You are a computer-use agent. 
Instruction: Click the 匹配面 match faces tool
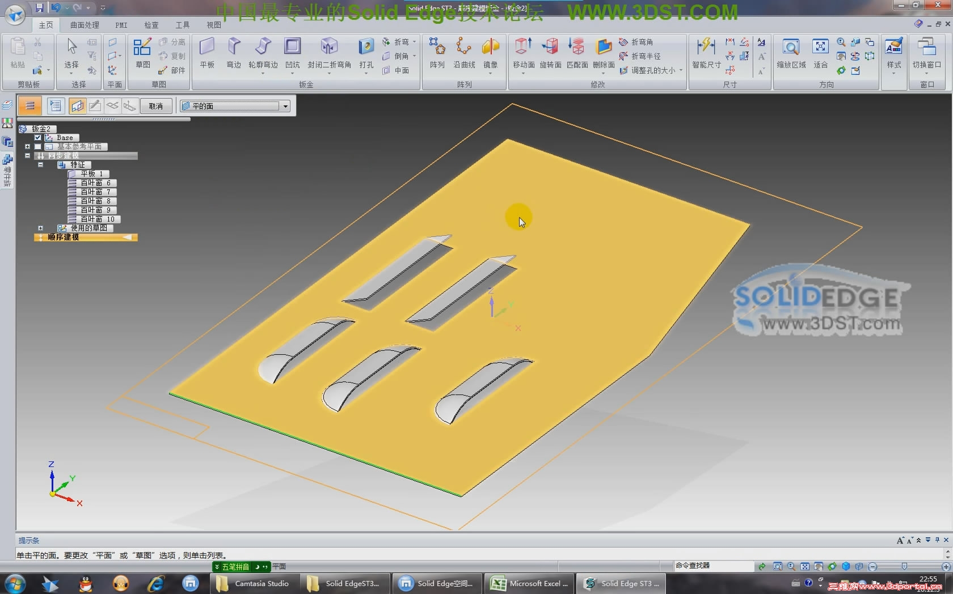(x=577, y=53)
